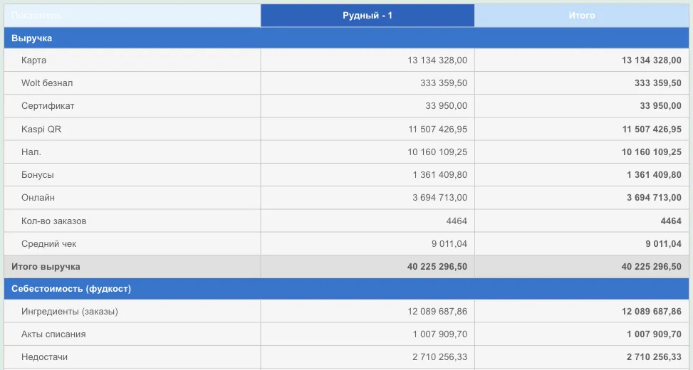Select the Wolt безнал row label

(x=47, y=83)
